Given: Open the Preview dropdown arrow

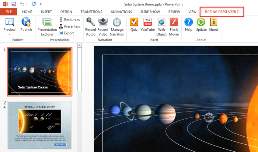Looking at the screenshot, I should click(x=9, y=34).
